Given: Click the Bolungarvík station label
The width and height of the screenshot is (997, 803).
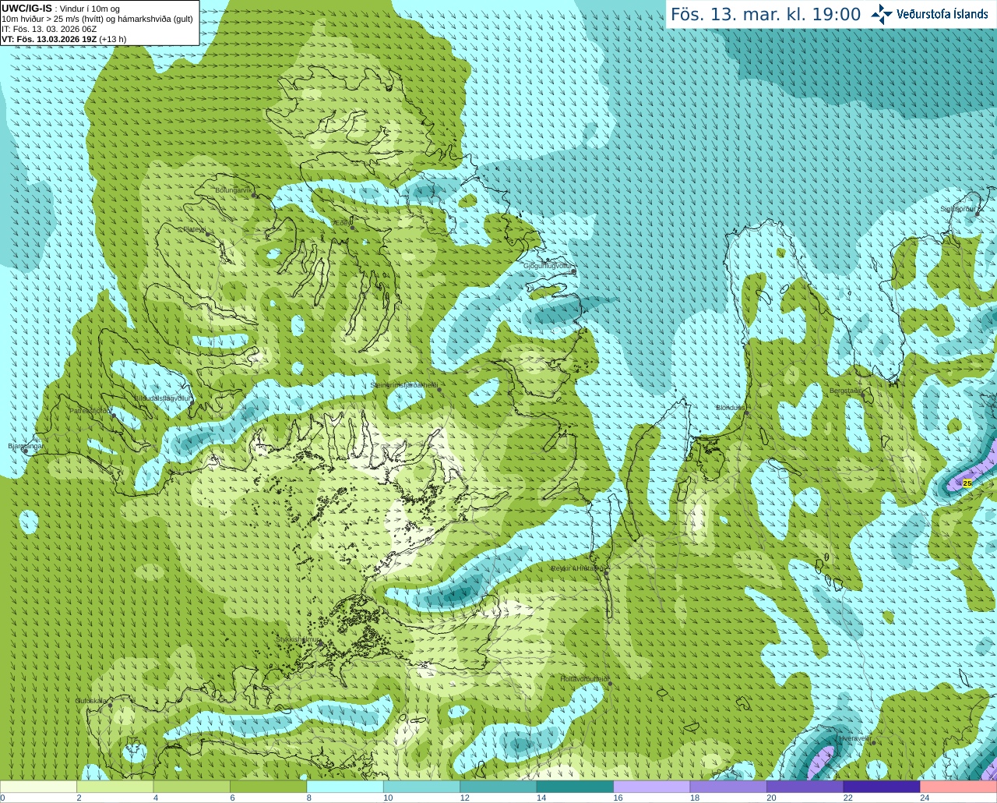Looking at the screenshot, I should [234, 190].
